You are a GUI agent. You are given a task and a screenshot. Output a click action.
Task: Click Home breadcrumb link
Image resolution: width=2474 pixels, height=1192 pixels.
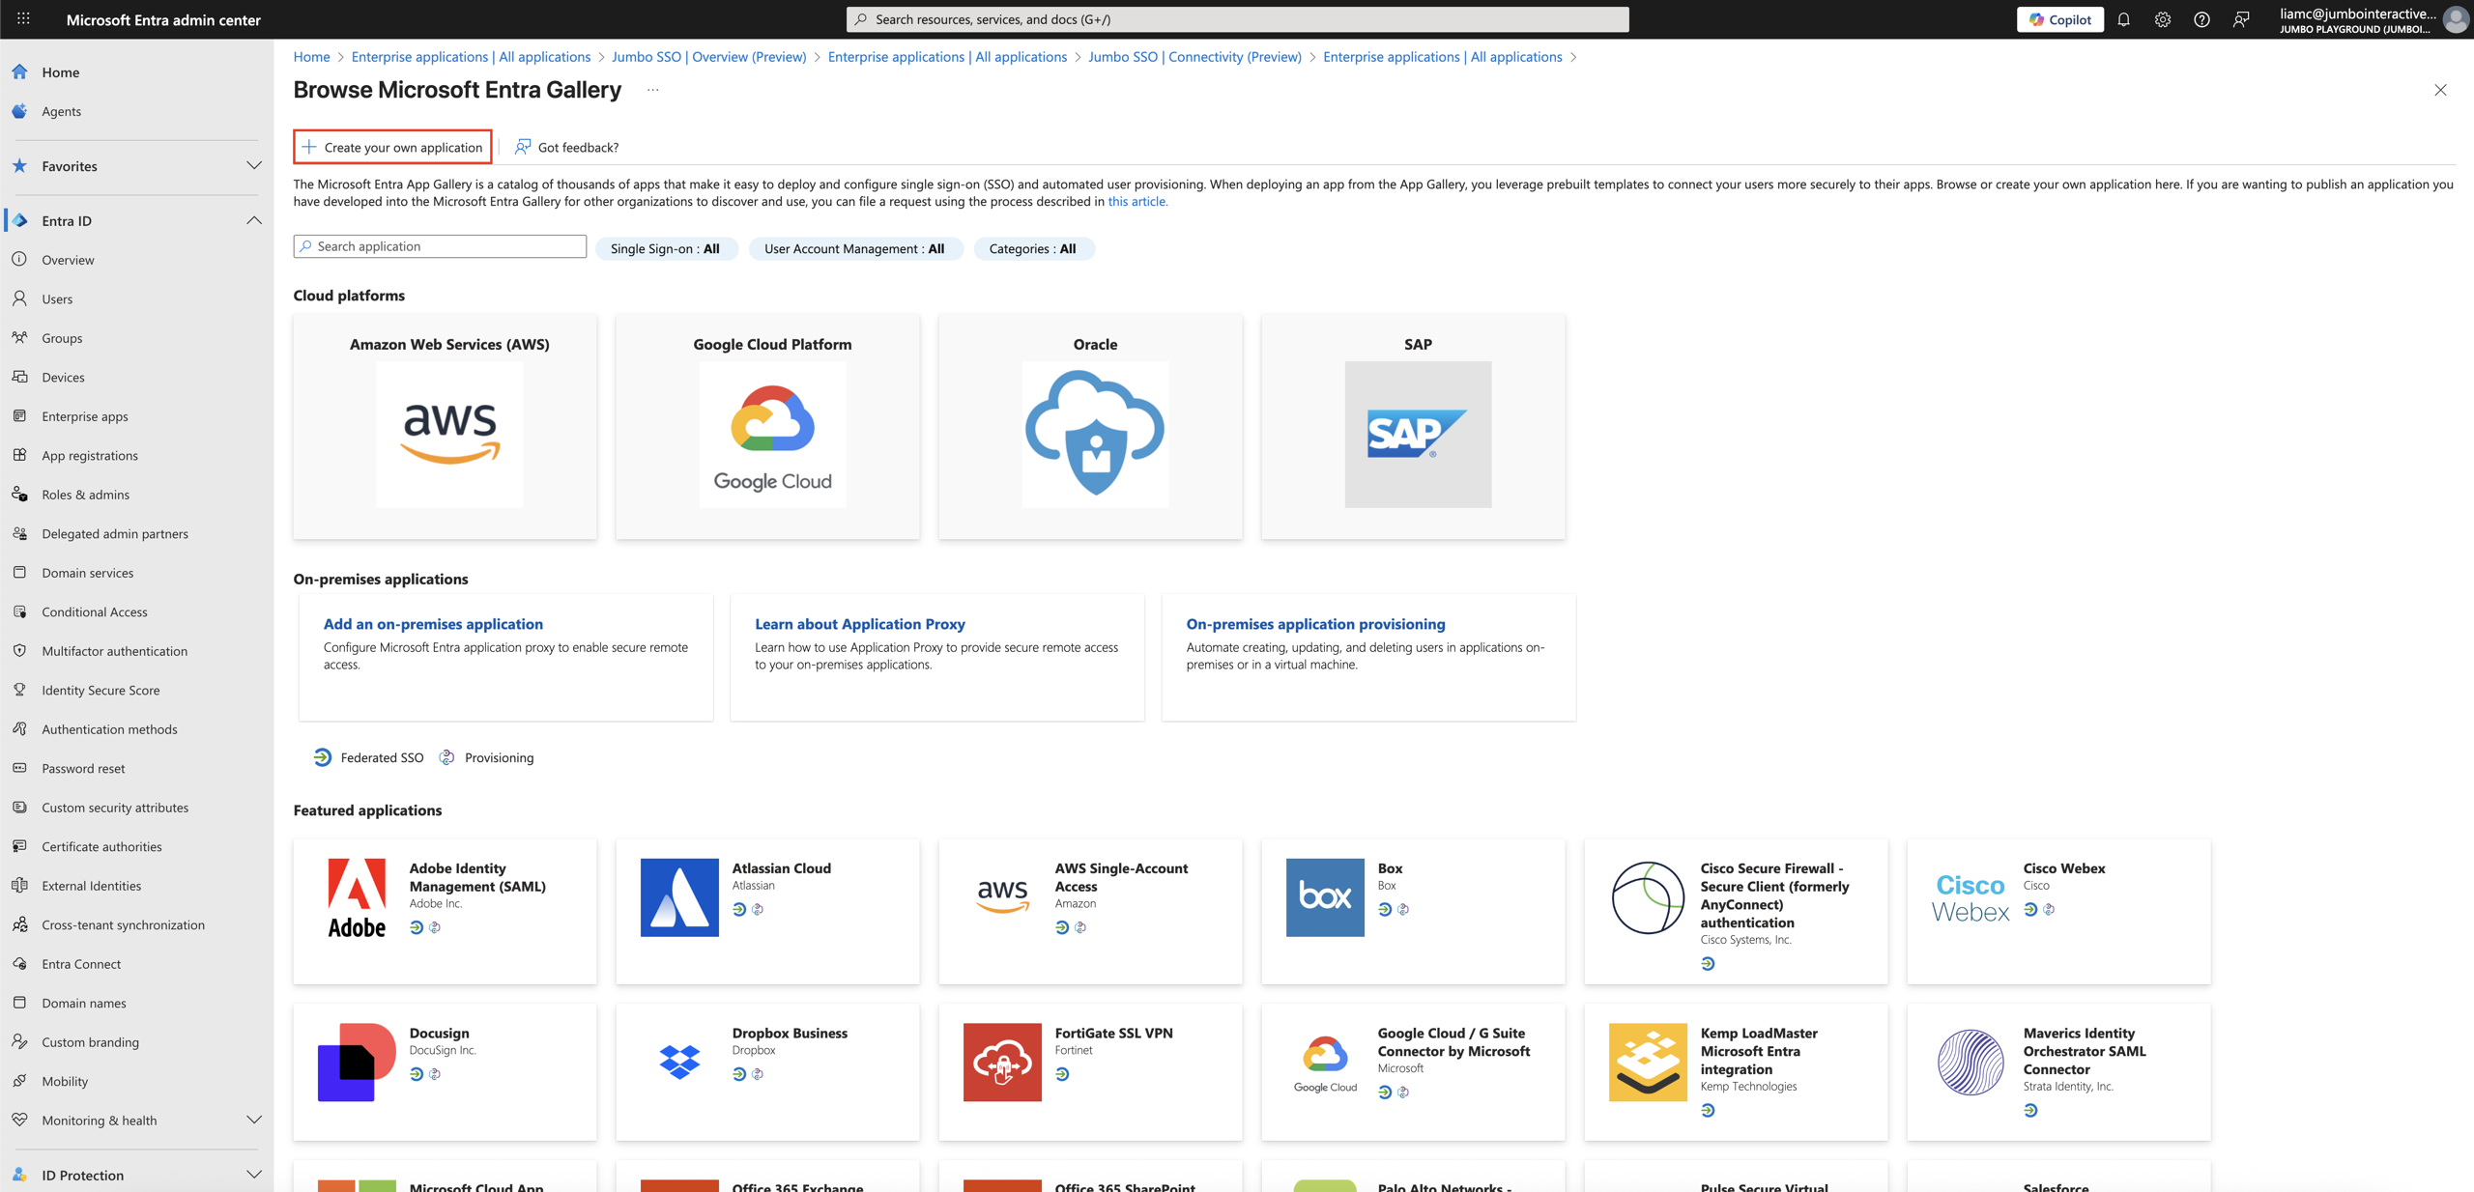pos(311,57)
